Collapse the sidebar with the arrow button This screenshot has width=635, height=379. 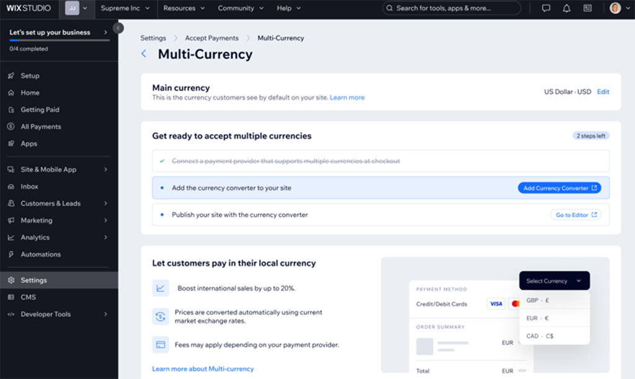pyautogui.click(x=118, y=28)
